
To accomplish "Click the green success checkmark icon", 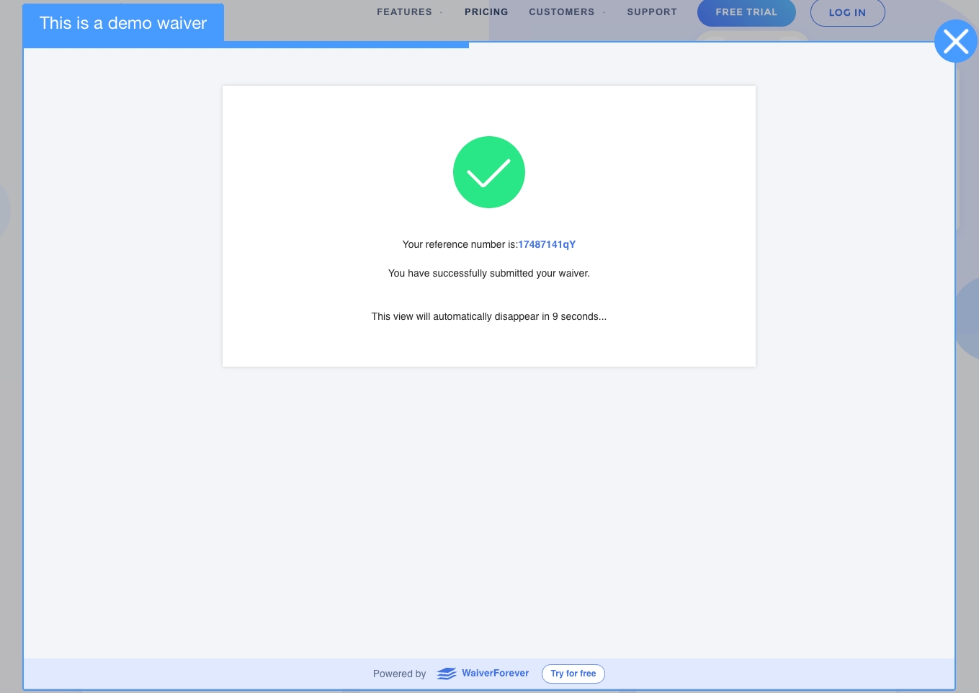I will click(x=488, y=172).
